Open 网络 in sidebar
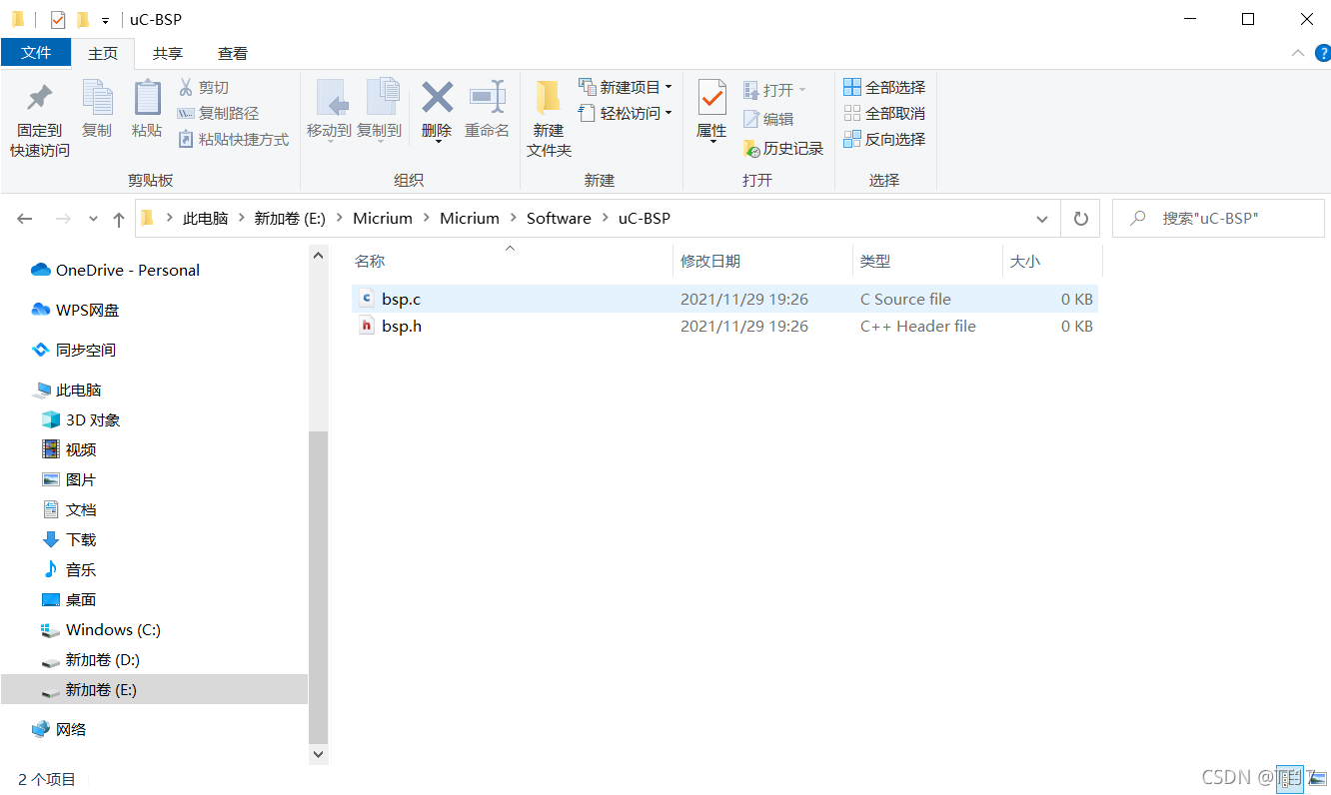Screen dimensions: 1331x795 (59, 729)
